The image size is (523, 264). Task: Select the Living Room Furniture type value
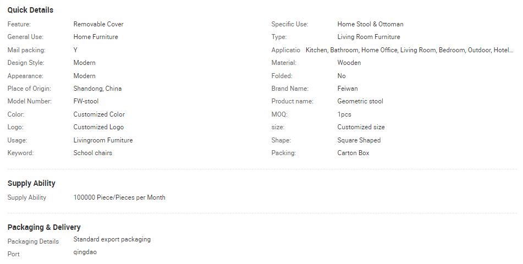[368, 37]
